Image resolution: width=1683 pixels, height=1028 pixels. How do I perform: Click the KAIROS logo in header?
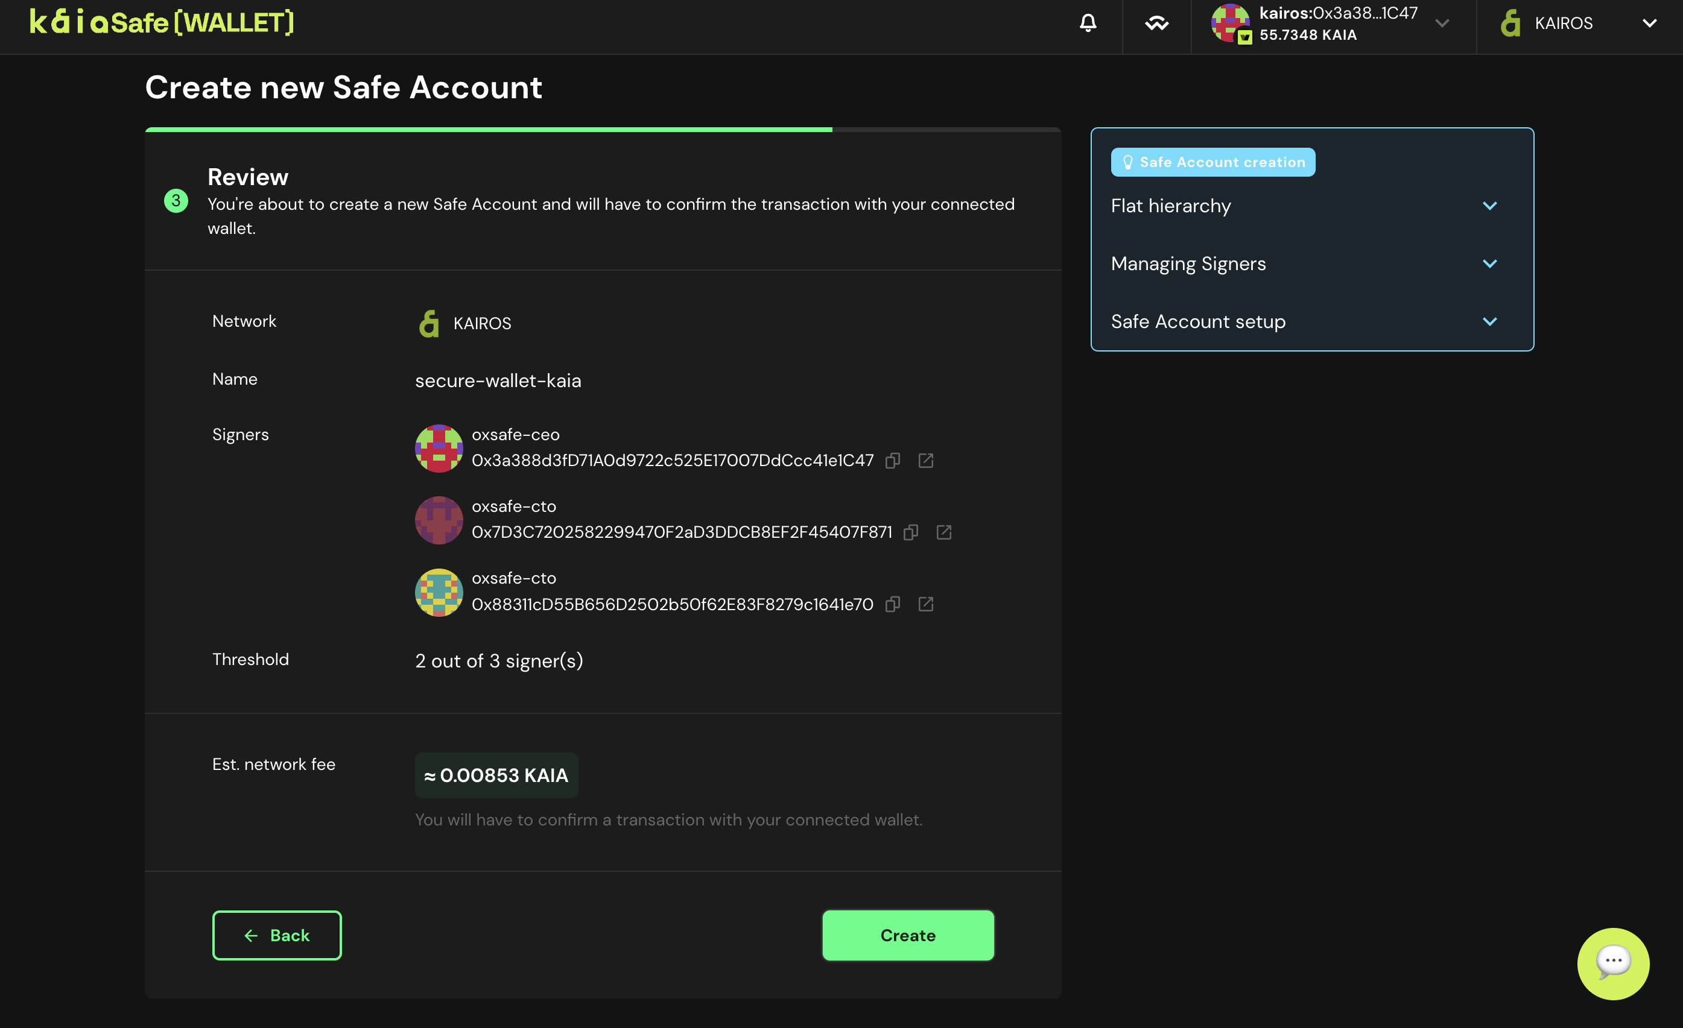(x=1510, y=23)
